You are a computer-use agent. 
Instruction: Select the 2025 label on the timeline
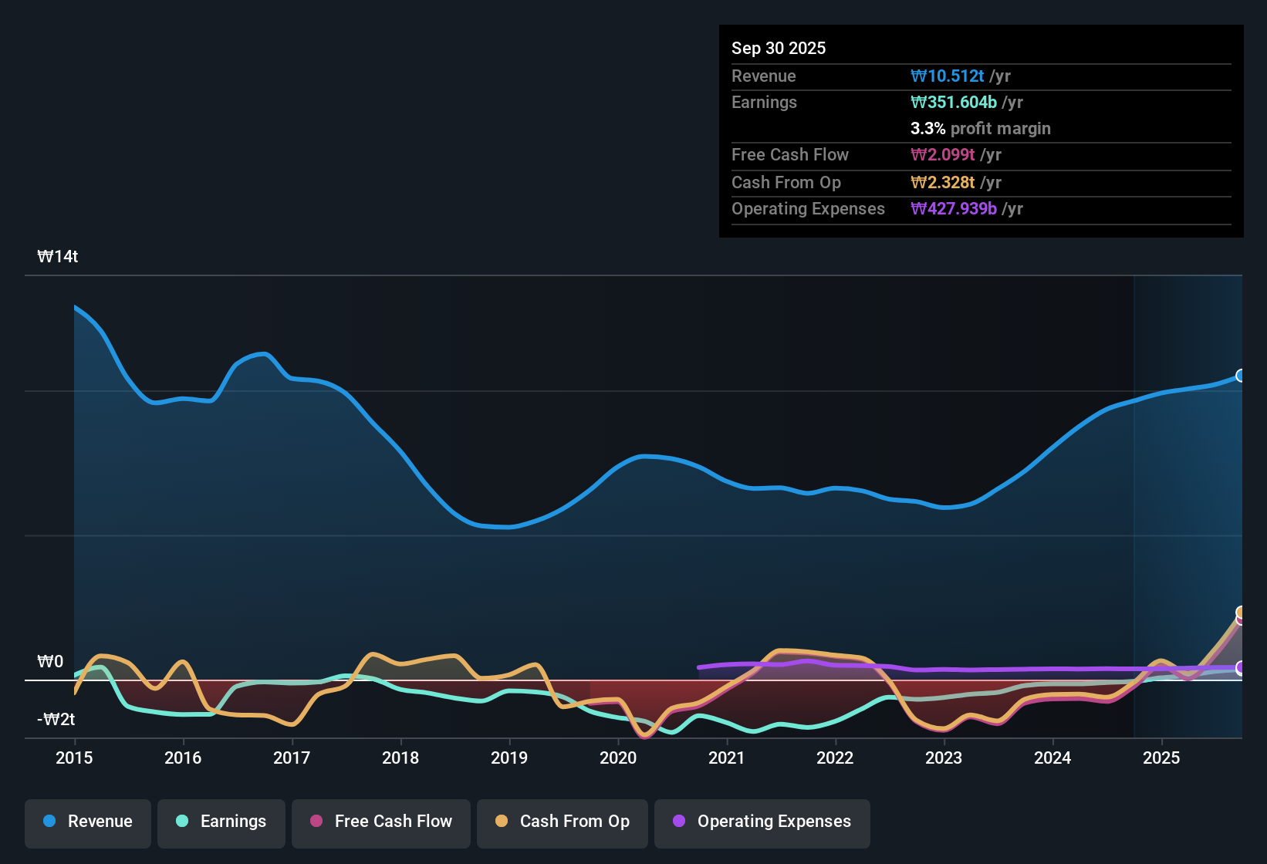1162,758
